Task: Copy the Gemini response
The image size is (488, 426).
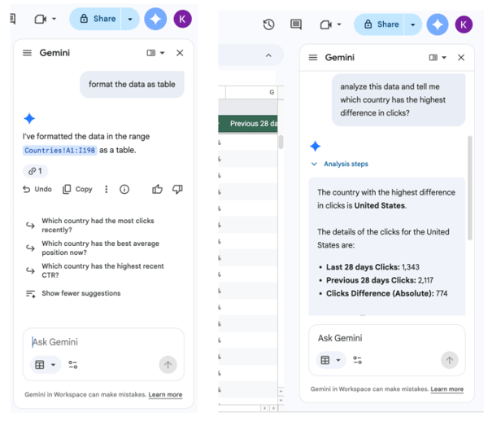Action: [77, 189]
